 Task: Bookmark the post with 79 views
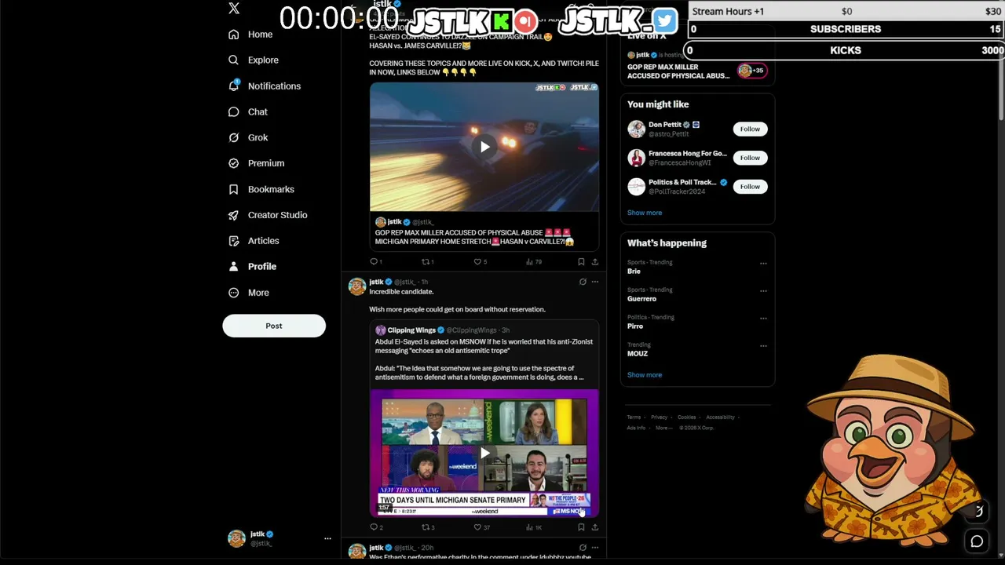tap(581, 262)
